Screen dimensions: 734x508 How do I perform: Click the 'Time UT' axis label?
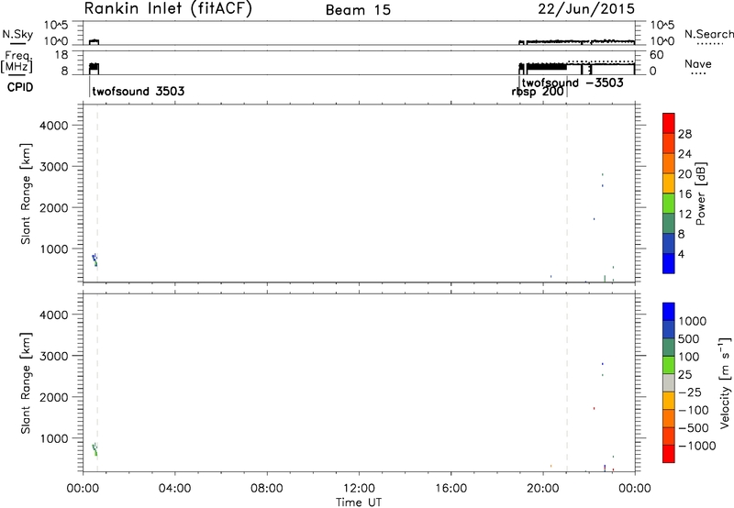[x=359, y=502]
